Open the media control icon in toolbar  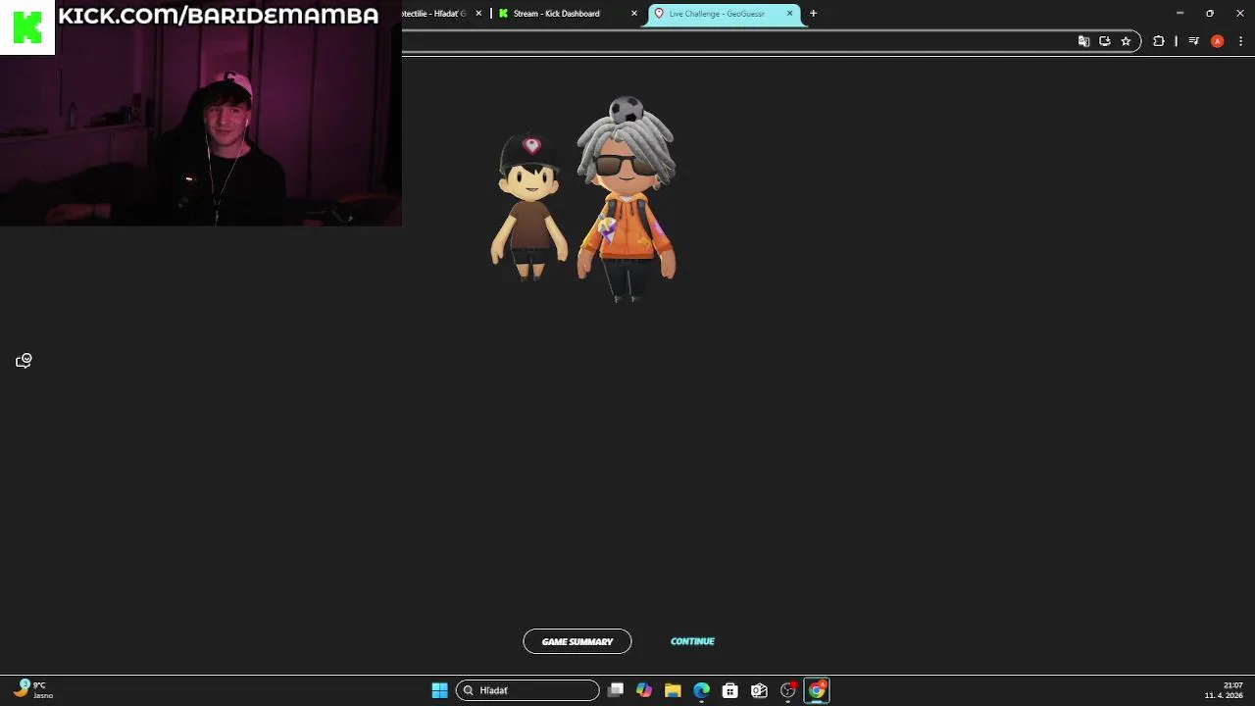click(x=1193, y=41)
